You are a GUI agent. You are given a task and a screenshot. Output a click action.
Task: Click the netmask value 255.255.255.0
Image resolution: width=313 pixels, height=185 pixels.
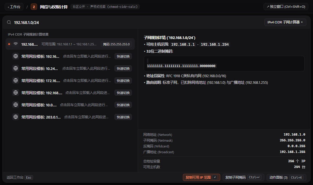(x=292, y=140)
